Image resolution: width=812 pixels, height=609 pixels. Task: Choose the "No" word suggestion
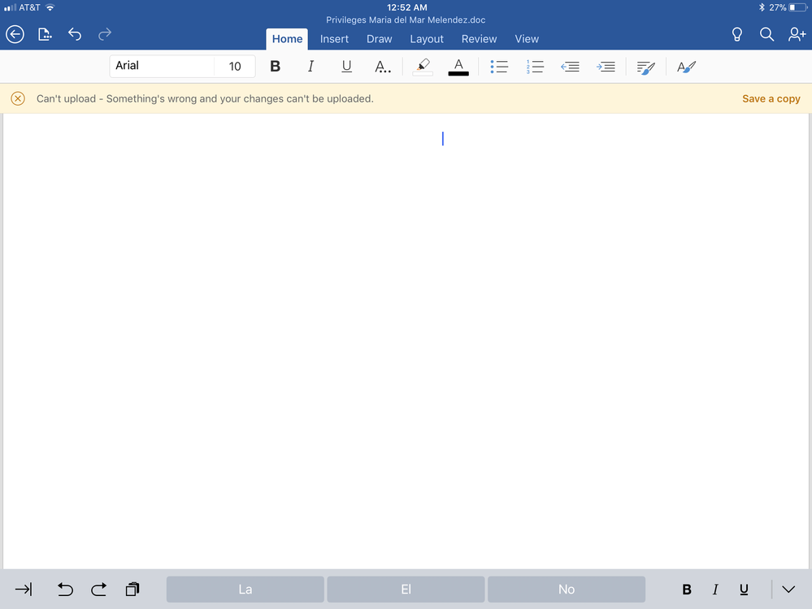(x=567, y=589)
